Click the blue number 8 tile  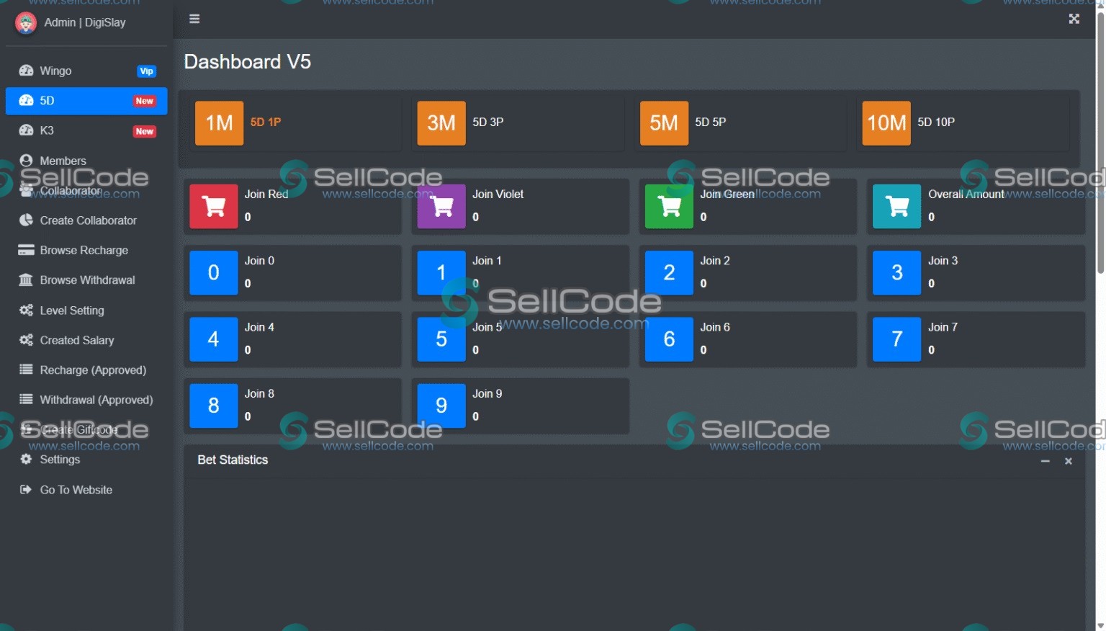[x=214, y=406]
